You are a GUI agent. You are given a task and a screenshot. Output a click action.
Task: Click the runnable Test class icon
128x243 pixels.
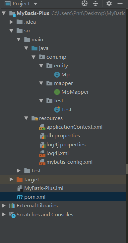pos(57,110)
